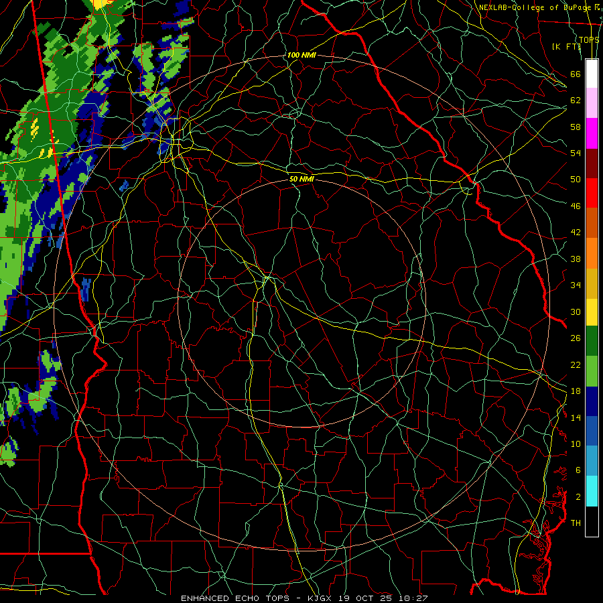Pick the cyan legend swatch

click(x=592, y=491)
